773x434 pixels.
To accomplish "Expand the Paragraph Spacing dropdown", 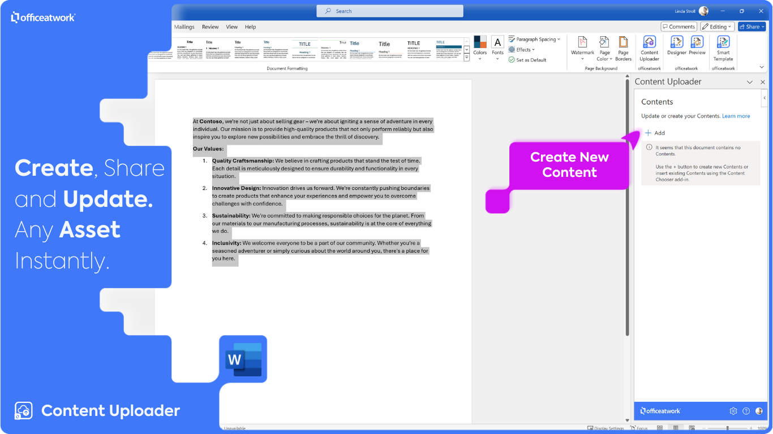I will coord(534,40).
